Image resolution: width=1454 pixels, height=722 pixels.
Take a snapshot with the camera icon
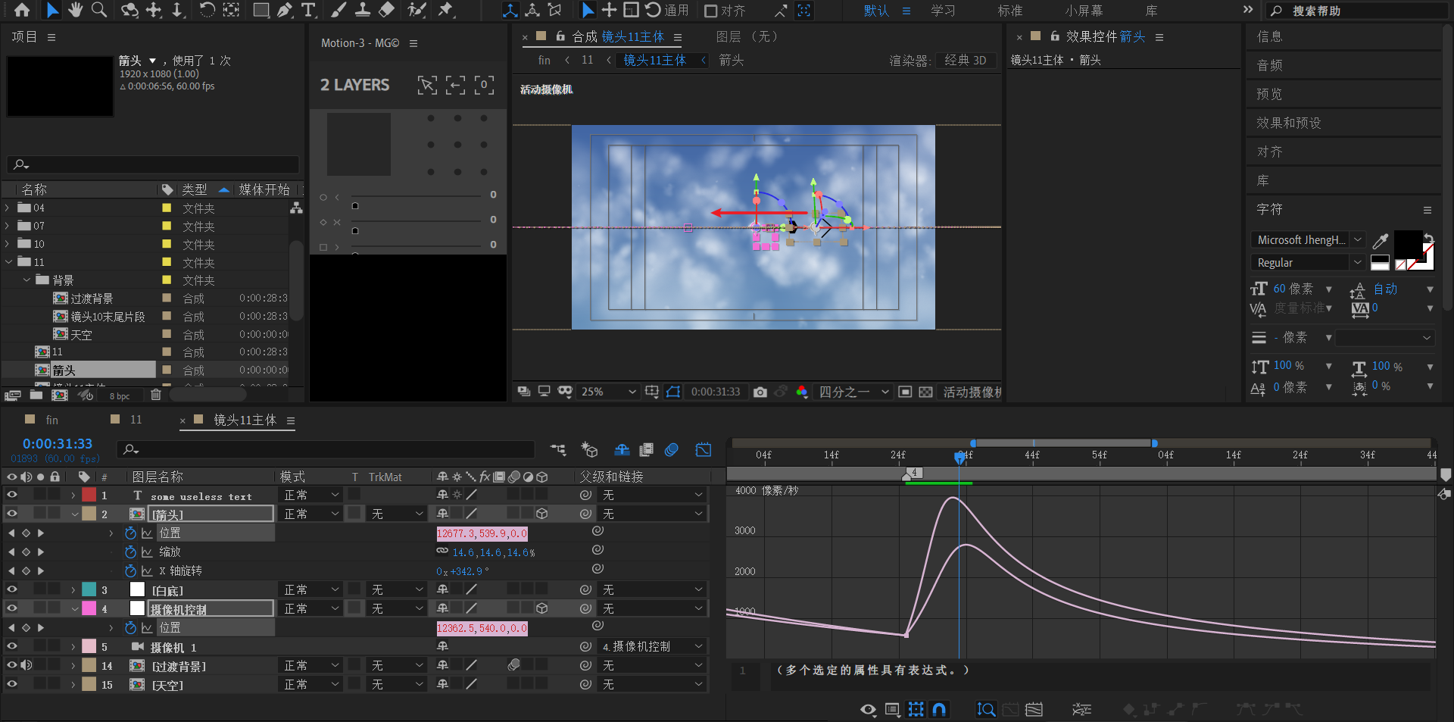click(x=760, y=392)
